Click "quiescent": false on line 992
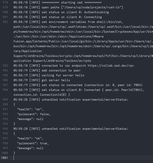The height and width of the screenshot is (163, 153). point(34,114)
